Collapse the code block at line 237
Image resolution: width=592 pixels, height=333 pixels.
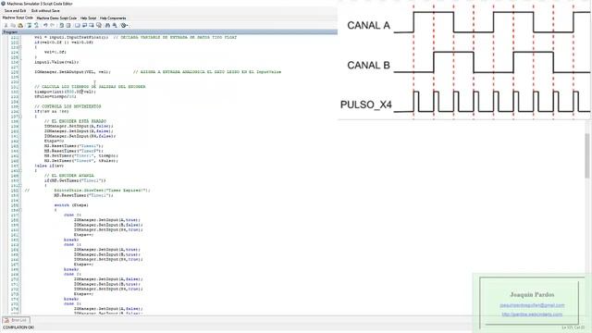[x=20, y=117]
